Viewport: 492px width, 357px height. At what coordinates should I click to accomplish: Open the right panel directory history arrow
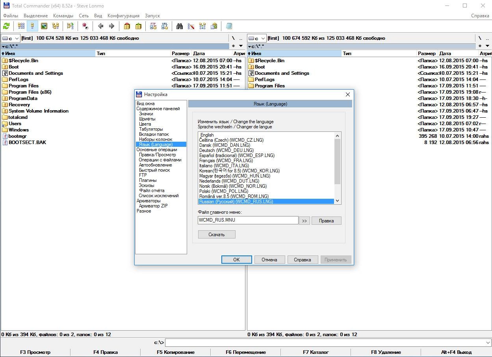[x=487, y=46]
